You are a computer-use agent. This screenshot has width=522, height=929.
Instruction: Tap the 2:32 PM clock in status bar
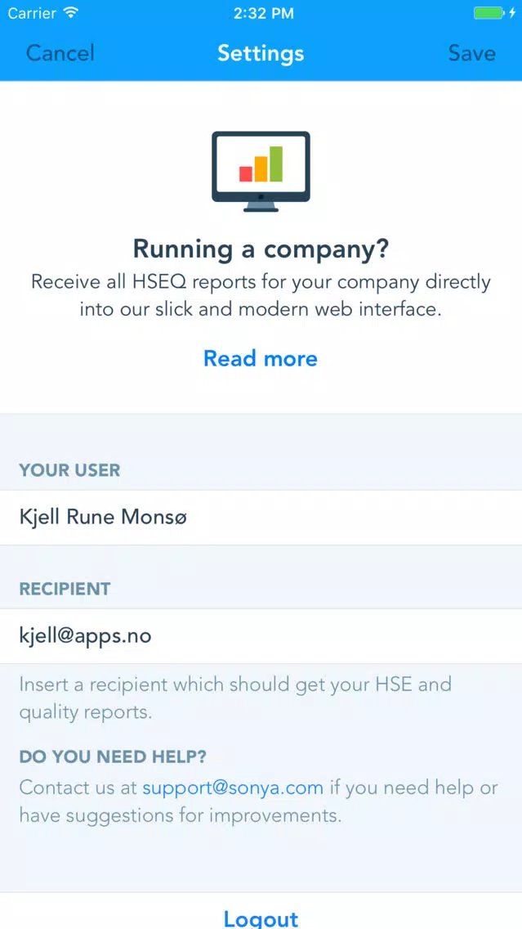click(x=263, y=13)
